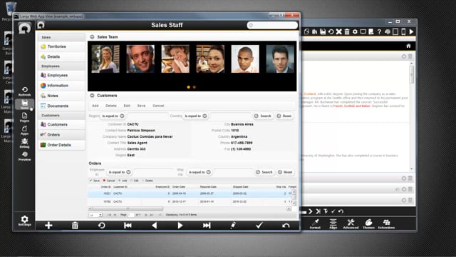
Task: Open the Documents navigation item
Action: pyautogui.click(x=61, y=106)
